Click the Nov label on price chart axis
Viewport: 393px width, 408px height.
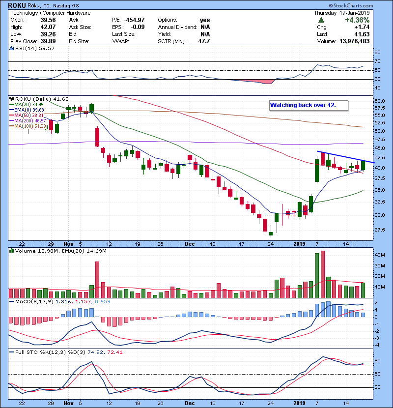click(x=68, y=244)
